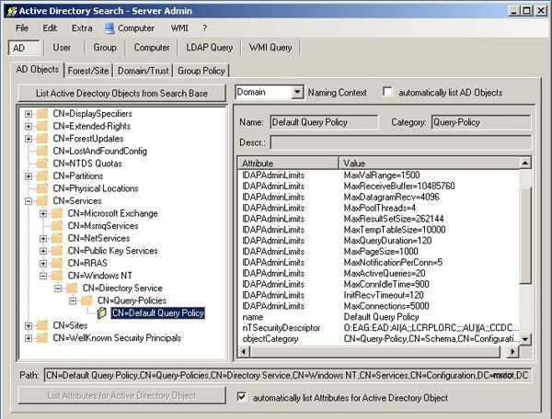This screenshot has width=552, height=419.
Task: Switch to the Group Policy tab
Action: pos(201,70)
